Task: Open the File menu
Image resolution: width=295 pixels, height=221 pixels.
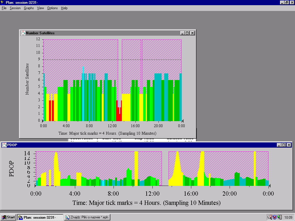Action: pyautogui.click(x=4, y=8)
